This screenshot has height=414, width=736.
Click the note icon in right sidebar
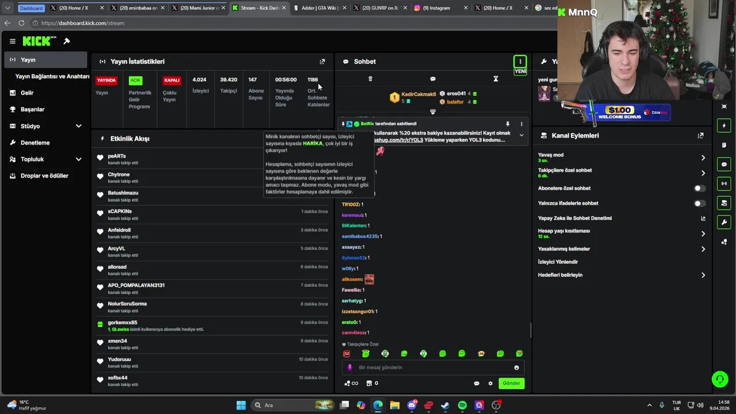pos(724,145)
